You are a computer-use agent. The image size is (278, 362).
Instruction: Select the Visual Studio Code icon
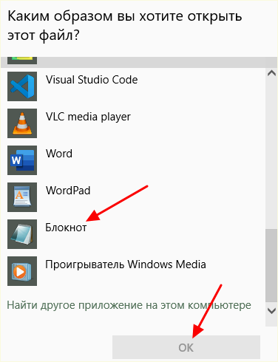pos(22,86)
